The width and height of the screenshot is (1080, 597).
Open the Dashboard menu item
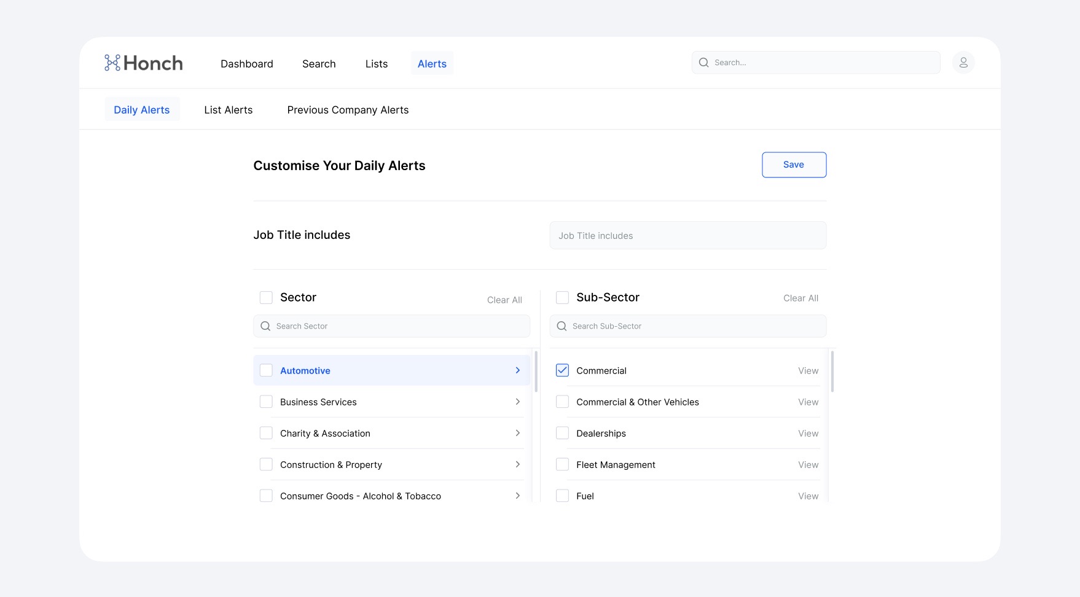(x=247, y=64)
